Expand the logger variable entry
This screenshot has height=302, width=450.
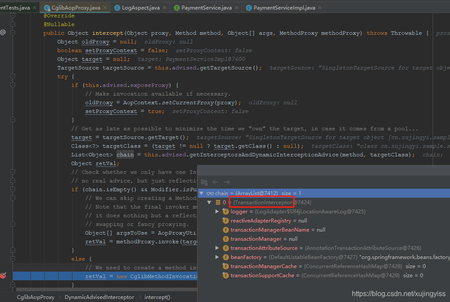[217, 211]
